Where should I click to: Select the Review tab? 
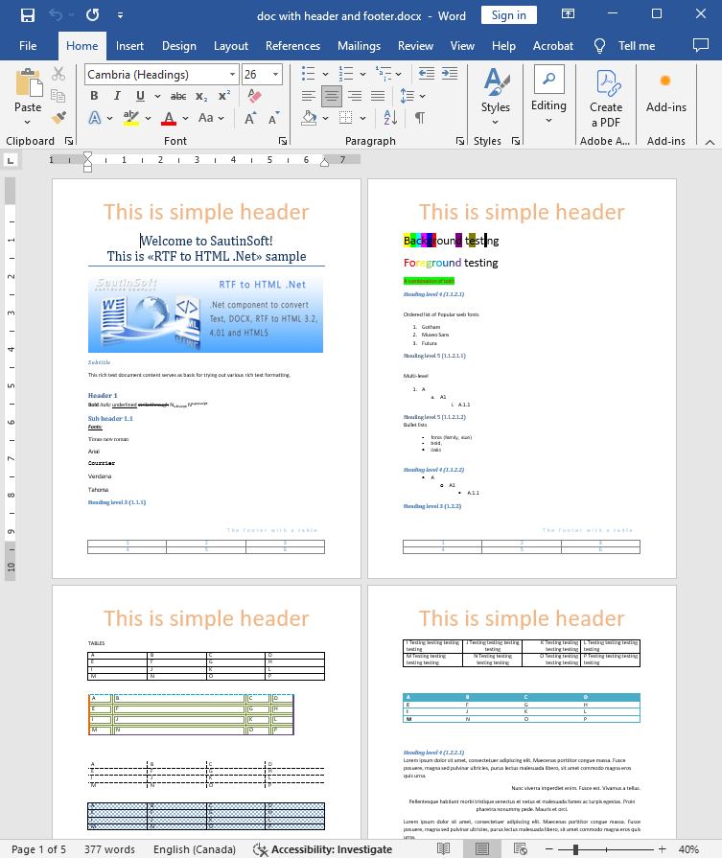(415, 46)
